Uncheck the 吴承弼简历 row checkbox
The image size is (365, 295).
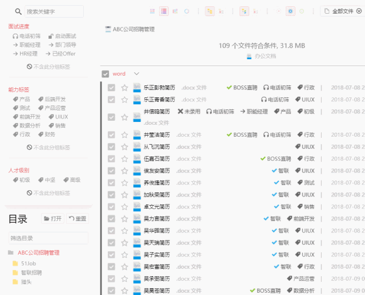point(111,278)
